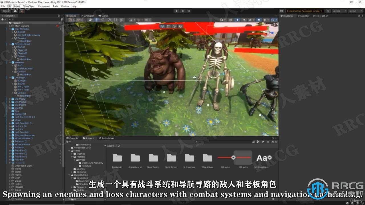Image resolution: width=365 pixels, height=205 pixels.
Task: Click the Project search field
Action: pyautogui.click(x=223, y=142)
